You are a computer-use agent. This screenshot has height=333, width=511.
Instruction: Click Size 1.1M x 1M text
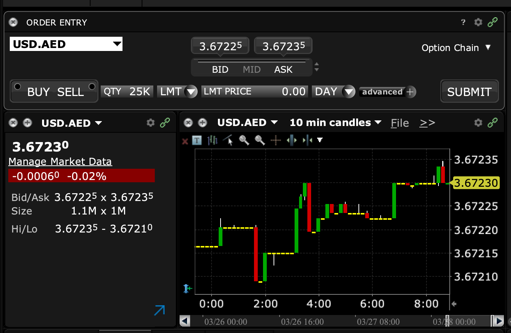pyautogui.click(x=69, y=211)
